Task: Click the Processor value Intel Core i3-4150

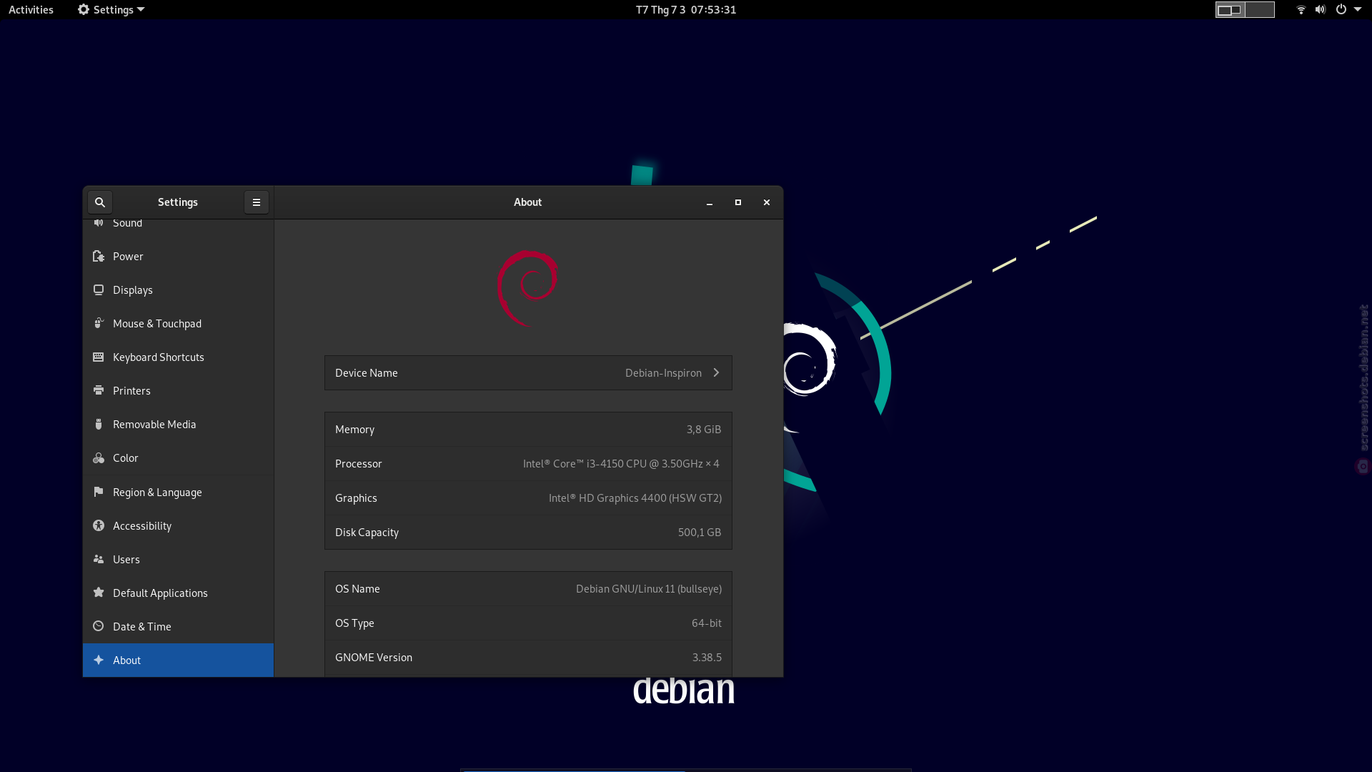Action: point(621,463)
